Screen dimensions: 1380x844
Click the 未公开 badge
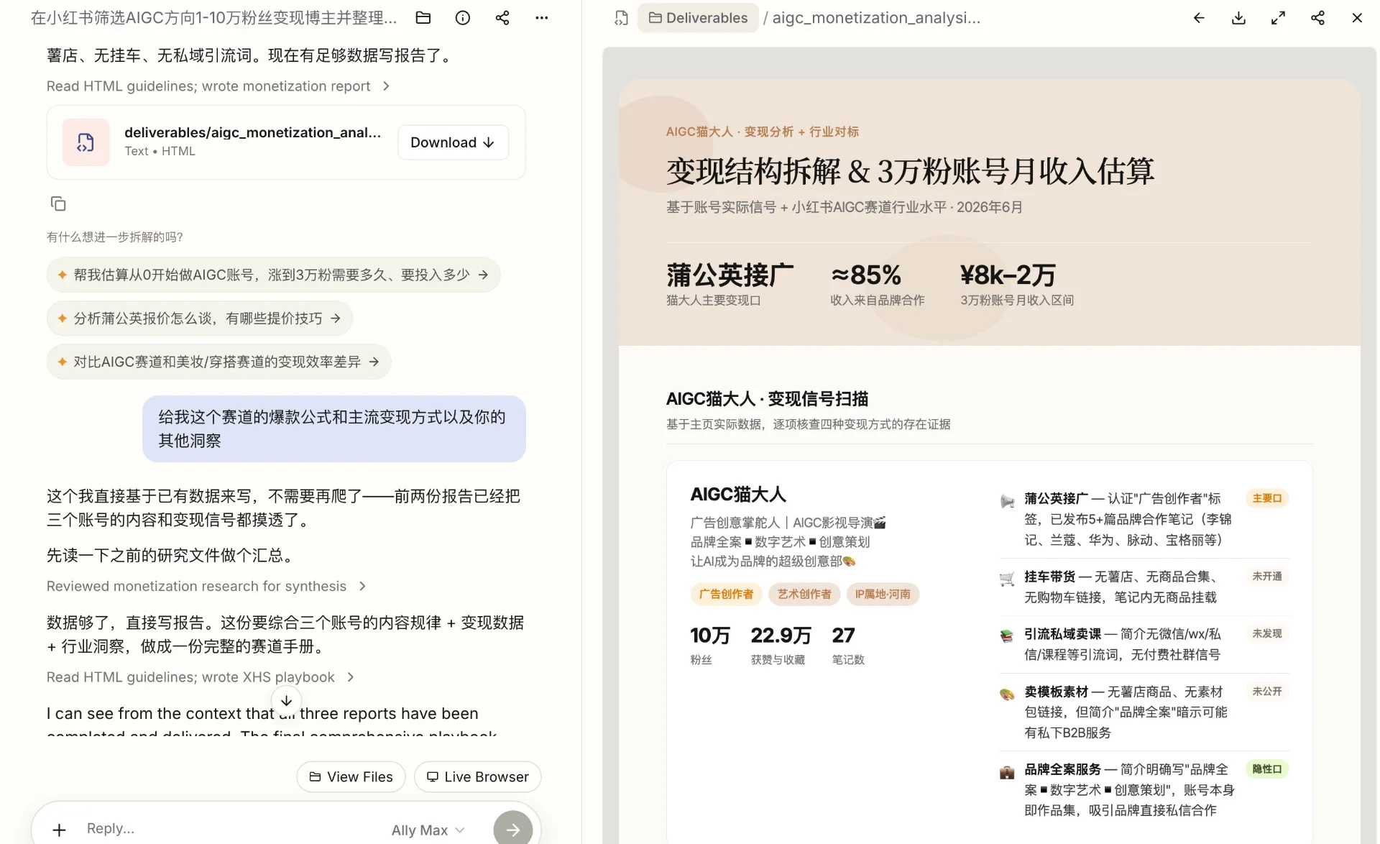pyautogui.click(x=1267, y=692)
